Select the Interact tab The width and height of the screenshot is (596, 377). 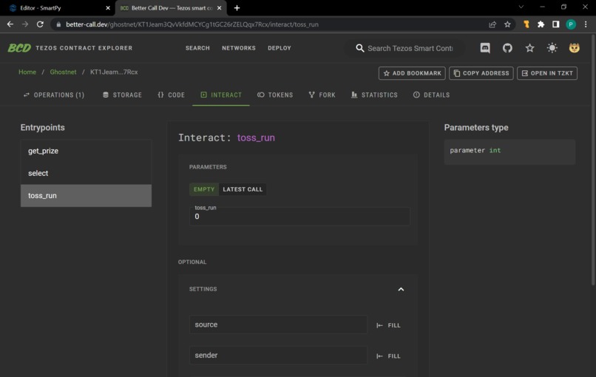pyautogui.click(x=221, y=95)
